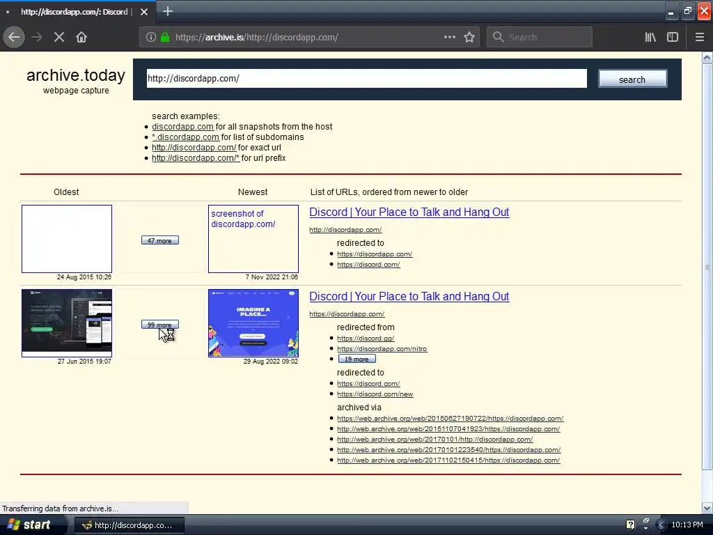This screenshot has height=535, width=713.
Task: Open the 27 Jun 2015 dark Discord thumbnail
Action: [x=67, y=323]
